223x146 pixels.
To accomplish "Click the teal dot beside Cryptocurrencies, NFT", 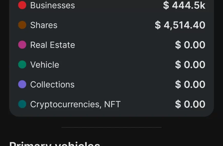I will pyautogui.click(x=22, y=104).
